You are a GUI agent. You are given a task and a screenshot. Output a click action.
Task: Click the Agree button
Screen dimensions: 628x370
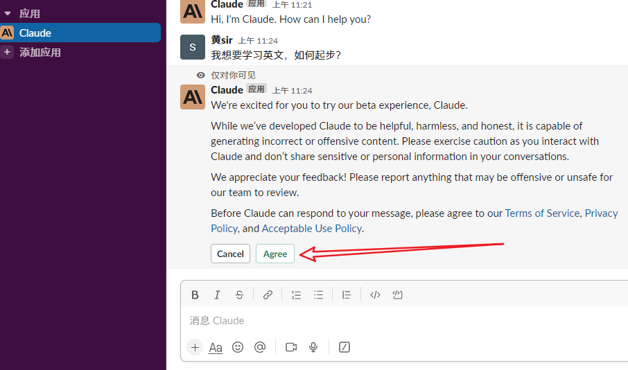(275, 254)
